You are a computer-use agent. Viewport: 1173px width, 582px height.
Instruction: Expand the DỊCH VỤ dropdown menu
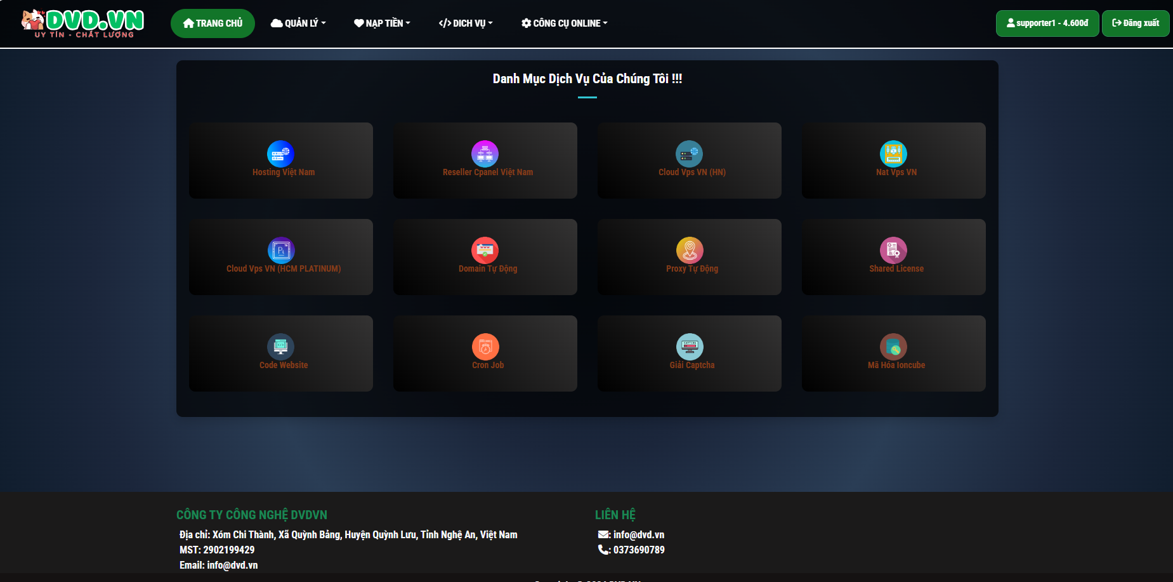[466, 23]
